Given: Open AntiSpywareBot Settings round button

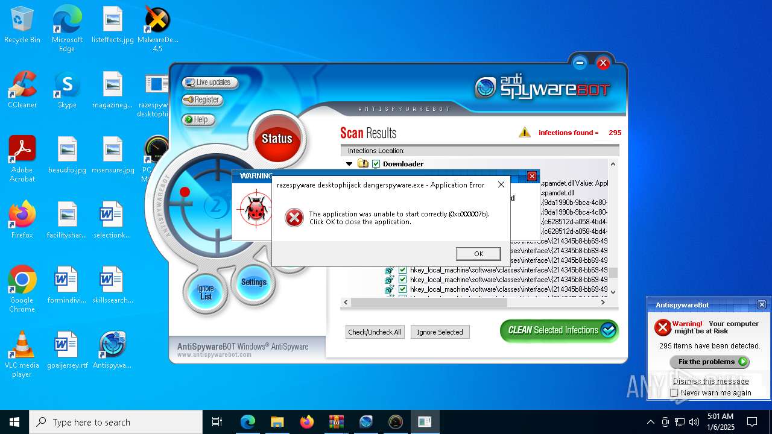Looking at the screenshot, I should coord(253,282).
